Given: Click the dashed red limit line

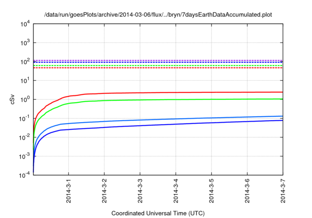Looking at the screenshot, I should (158, 68).
